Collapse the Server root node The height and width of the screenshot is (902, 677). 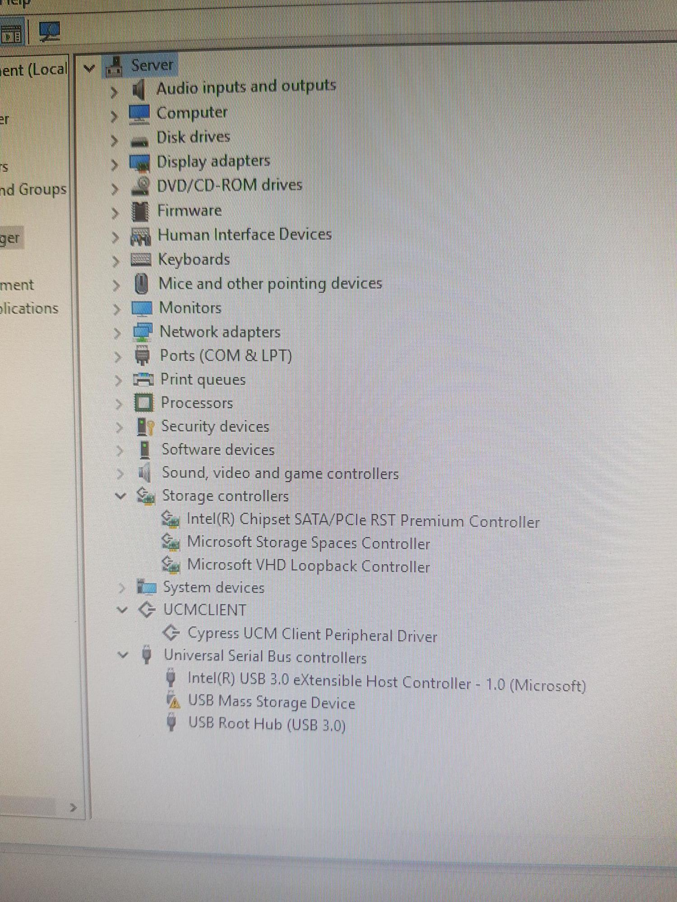89,69
